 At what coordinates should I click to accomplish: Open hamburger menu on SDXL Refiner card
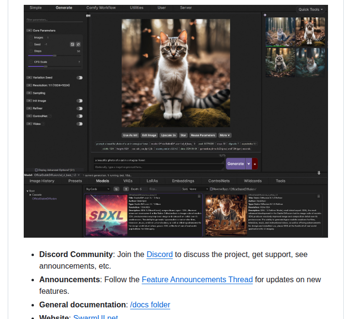click(x=318, y=196)
